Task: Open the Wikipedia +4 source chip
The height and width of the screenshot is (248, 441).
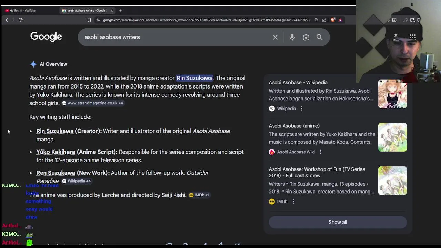Action: (76, 181)
